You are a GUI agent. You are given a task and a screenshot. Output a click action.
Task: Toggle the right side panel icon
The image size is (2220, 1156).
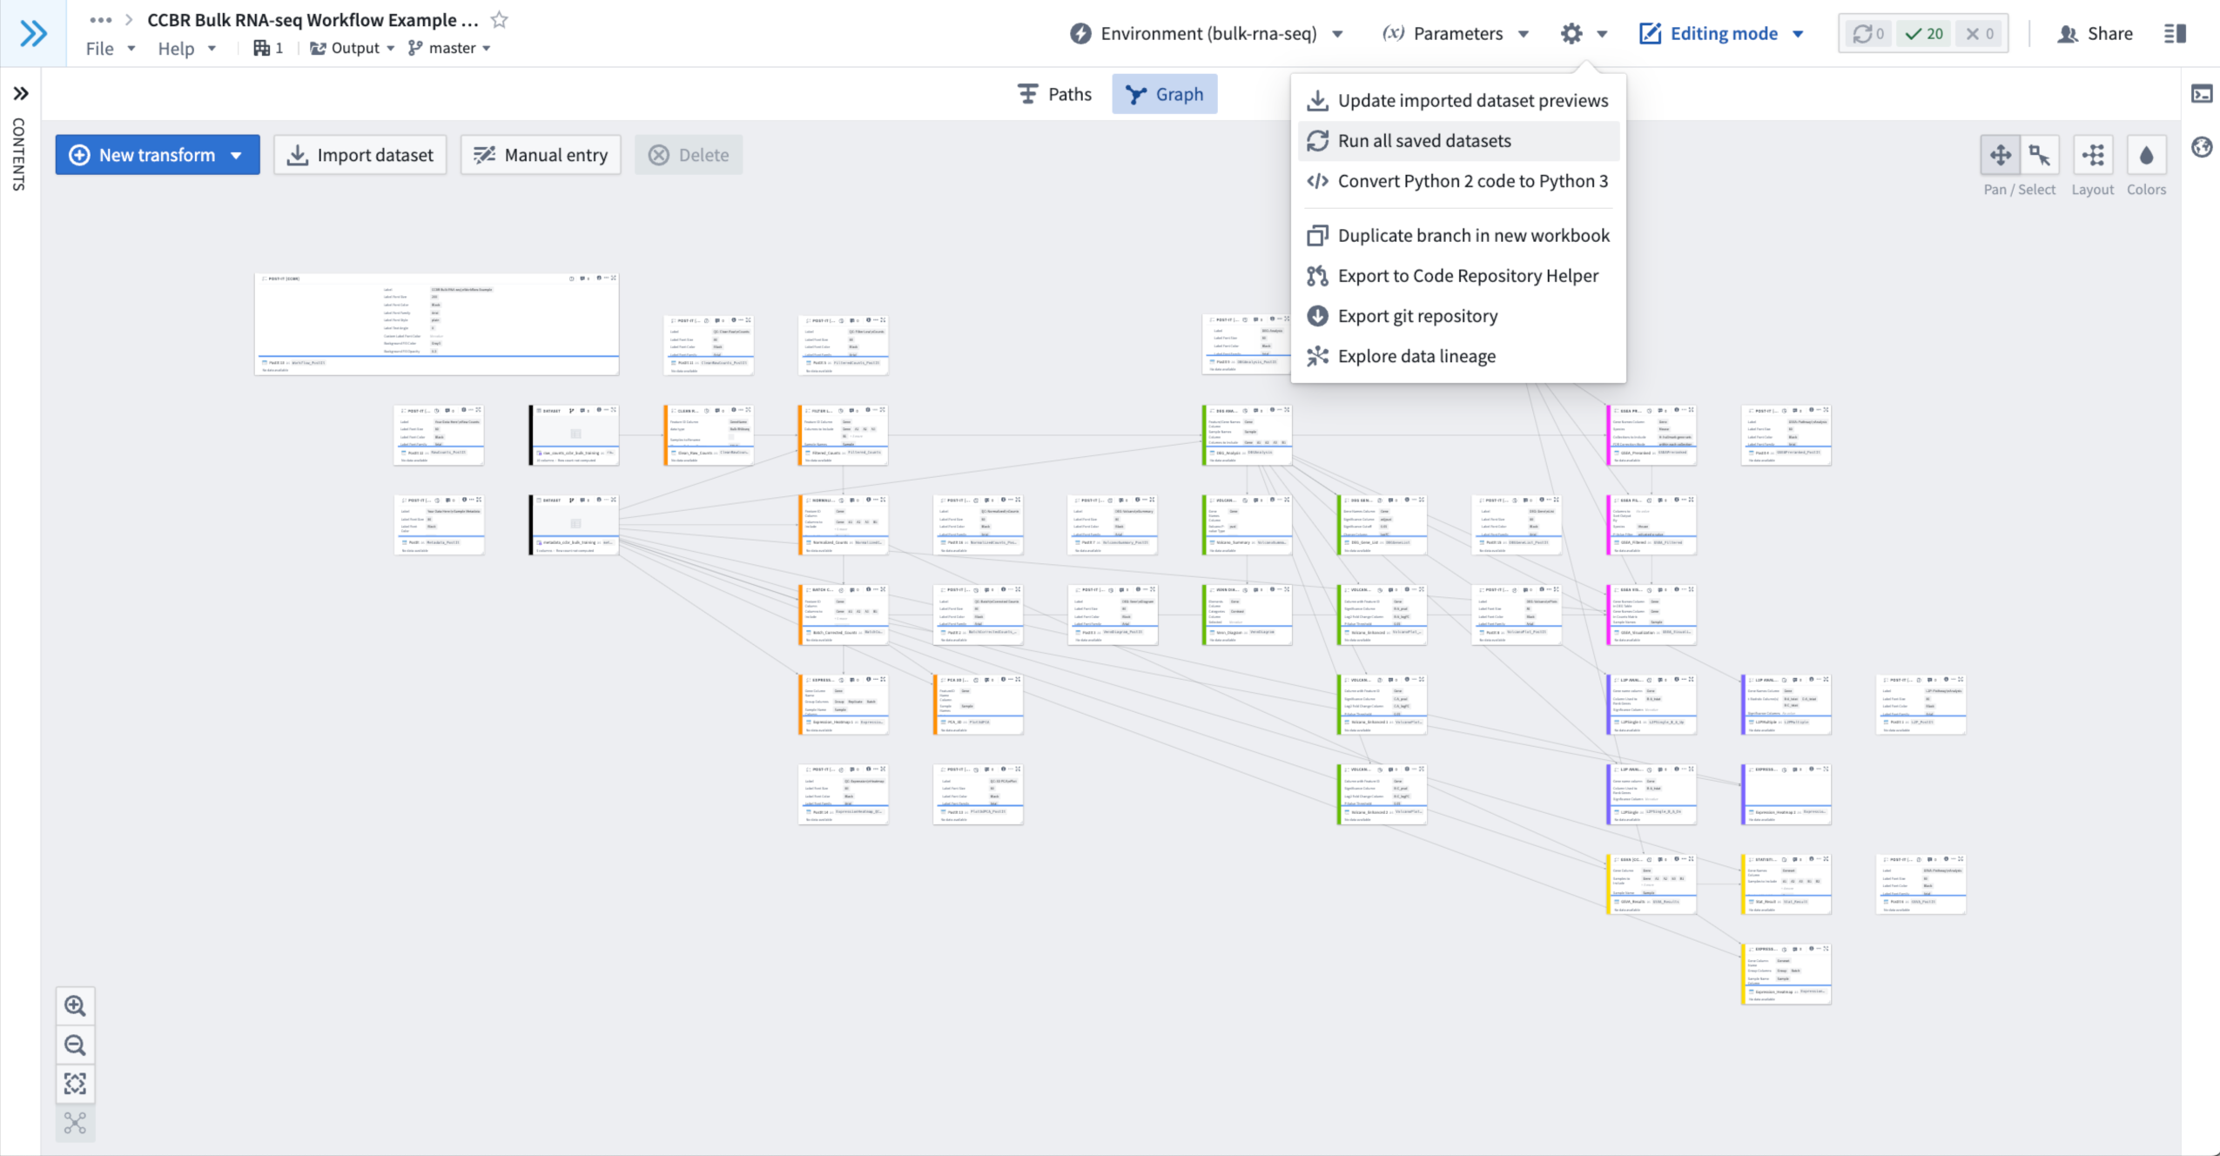(x=2175, y=33)
